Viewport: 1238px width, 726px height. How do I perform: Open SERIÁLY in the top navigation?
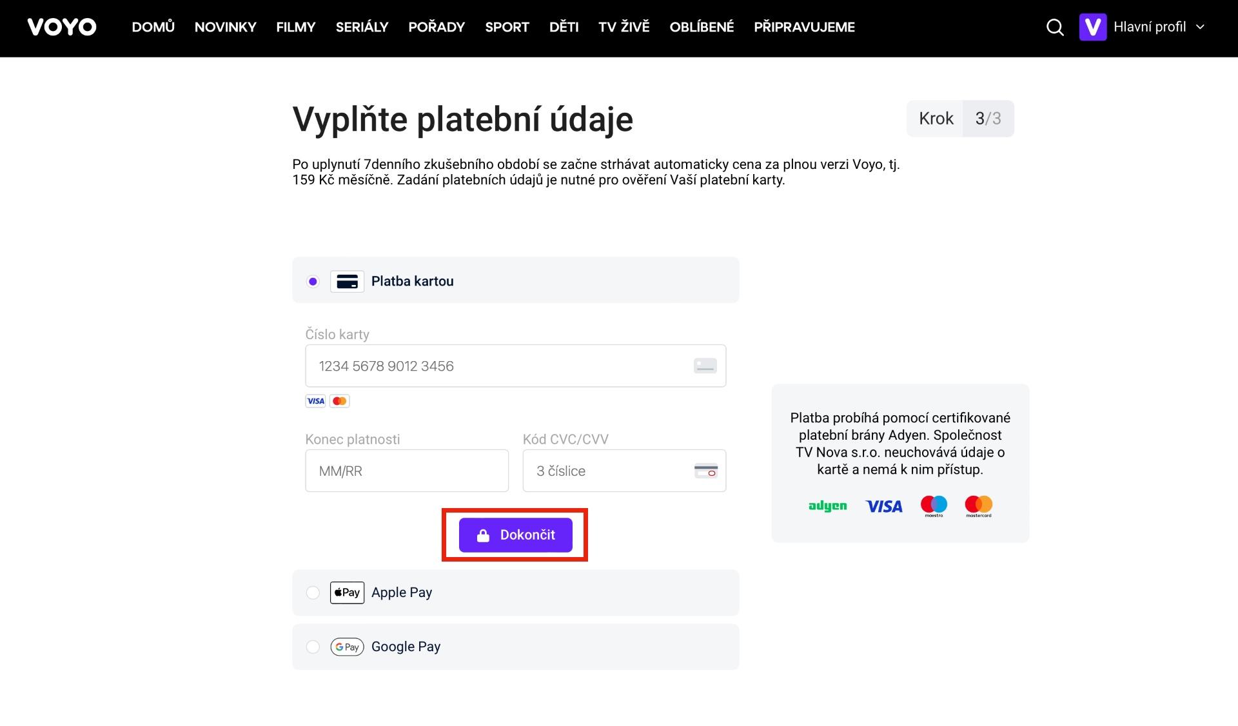[x=362, y=27]
